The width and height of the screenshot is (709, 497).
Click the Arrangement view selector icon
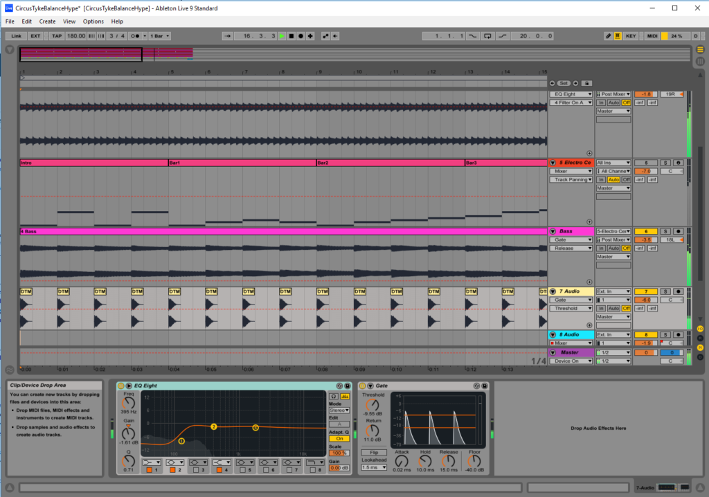click(700, 49)
